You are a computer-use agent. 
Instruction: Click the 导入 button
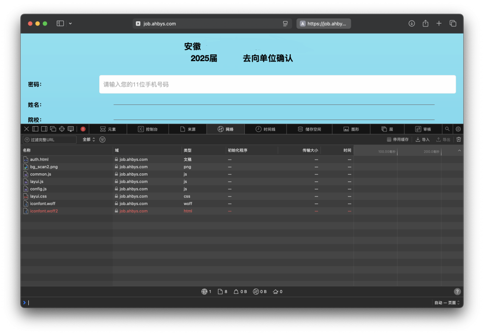(x=423, y=139)
